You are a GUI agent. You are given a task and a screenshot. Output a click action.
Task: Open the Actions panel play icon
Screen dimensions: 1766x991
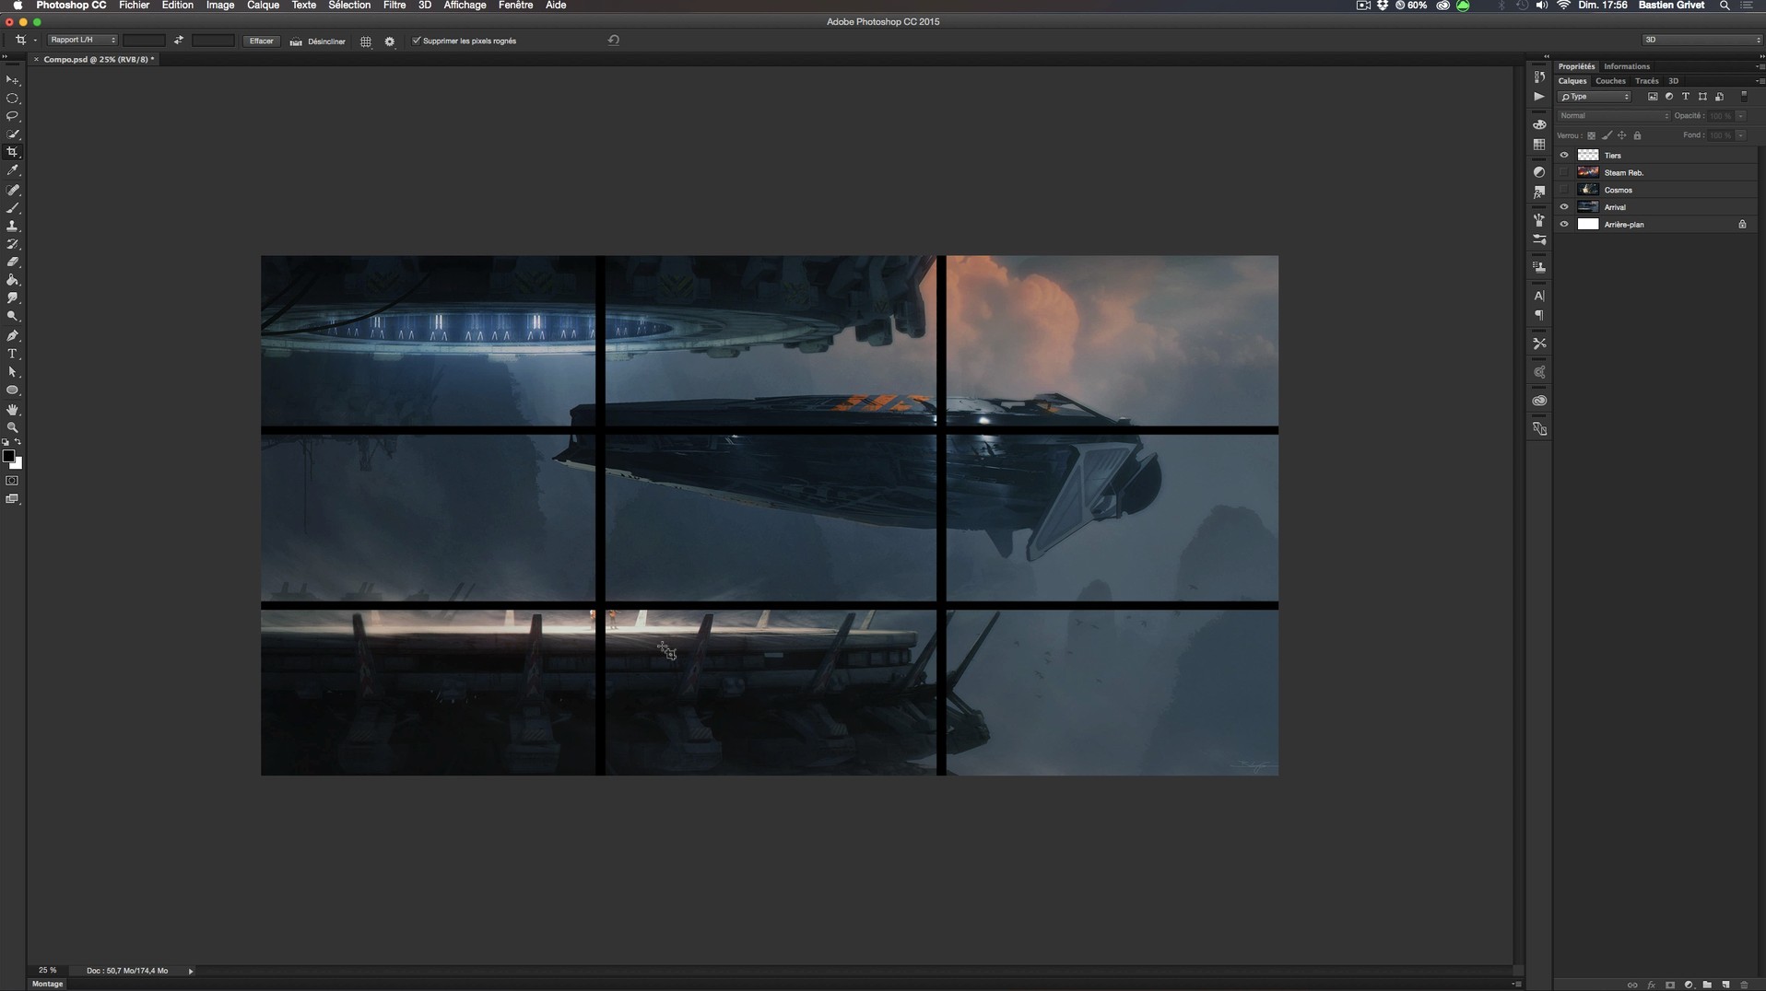pos(1539,97)
